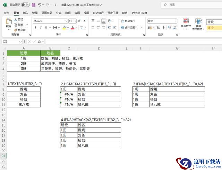Select row 21 header

click(3, 156)
